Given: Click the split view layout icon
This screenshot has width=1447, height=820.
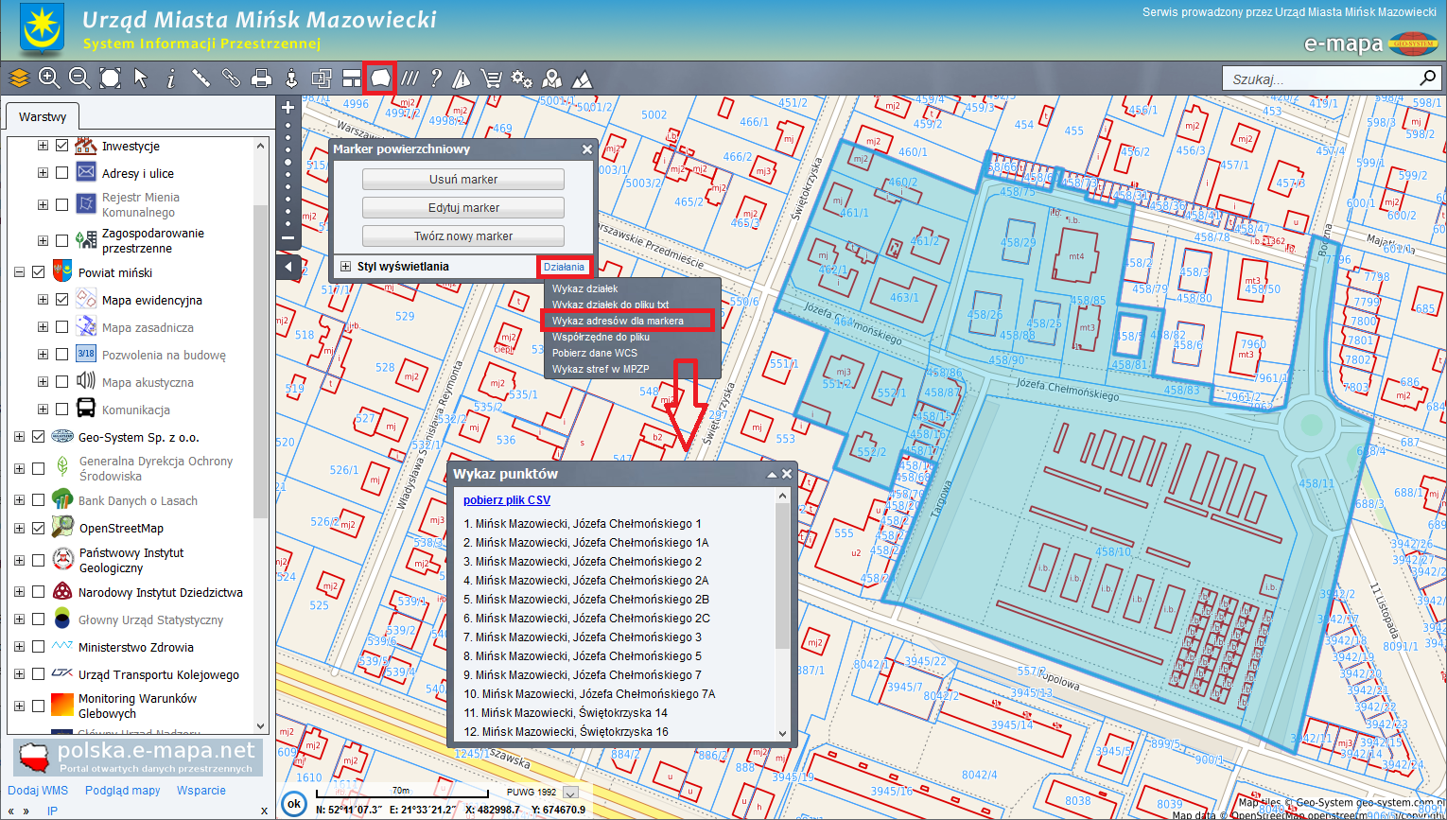Looking at the screenshot, I should [x=352, y=79].
